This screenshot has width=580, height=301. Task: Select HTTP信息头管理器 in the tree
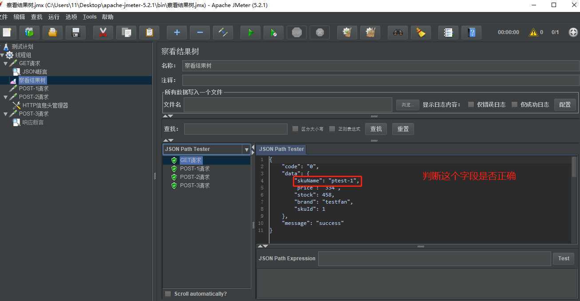pyautogui.click(x=45, y=105)
